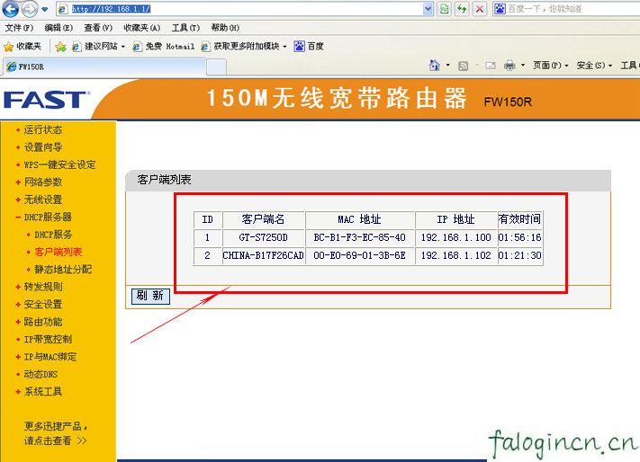The image size is (640, 462).
Task: Click the Baidu paw search provider icon
Action: tap(500, 9)
